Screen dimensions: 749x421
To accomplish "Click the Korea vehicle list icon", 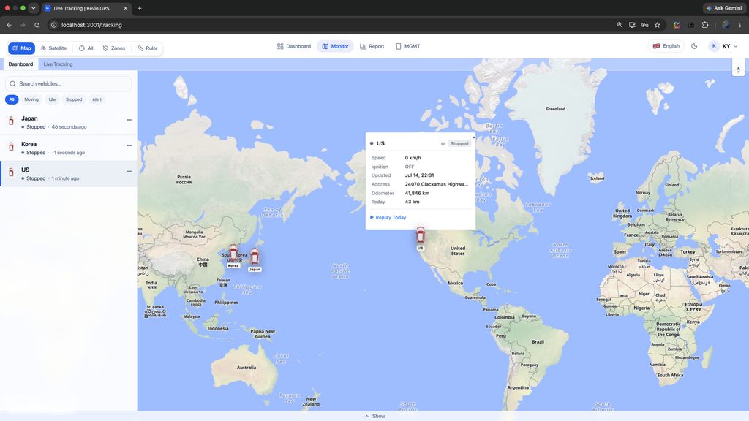I will click(11, 147).
